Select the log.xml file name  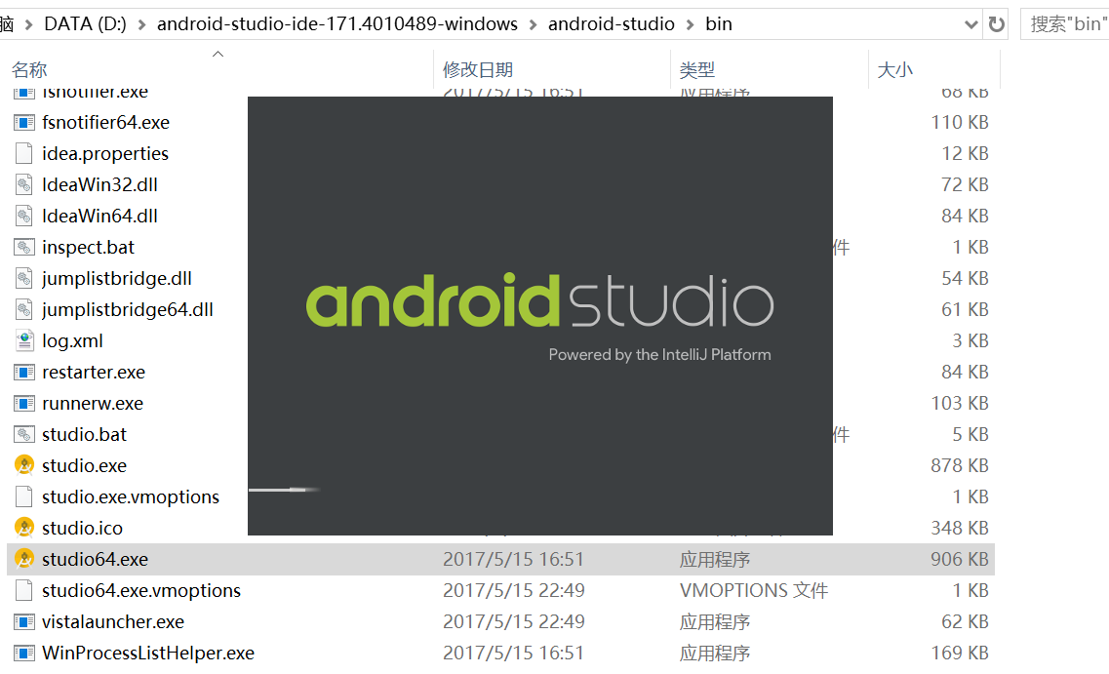point(72,340)
